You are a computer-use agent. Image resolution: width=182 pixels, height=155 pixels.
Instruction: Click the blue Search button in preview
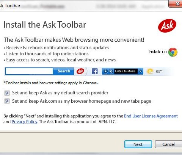(x=64, y=71)
